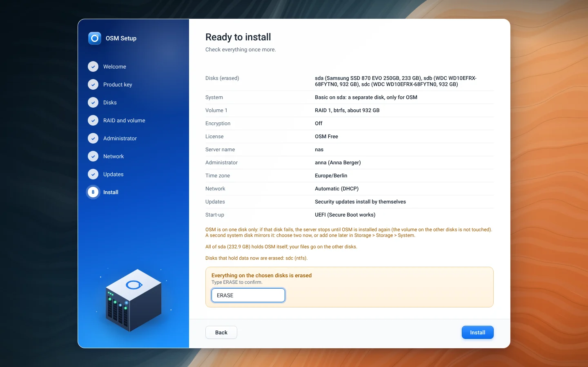Click the 'Disks that hold data now are erased' note
This screenshot has width=588, height=367.
[256, 258]
